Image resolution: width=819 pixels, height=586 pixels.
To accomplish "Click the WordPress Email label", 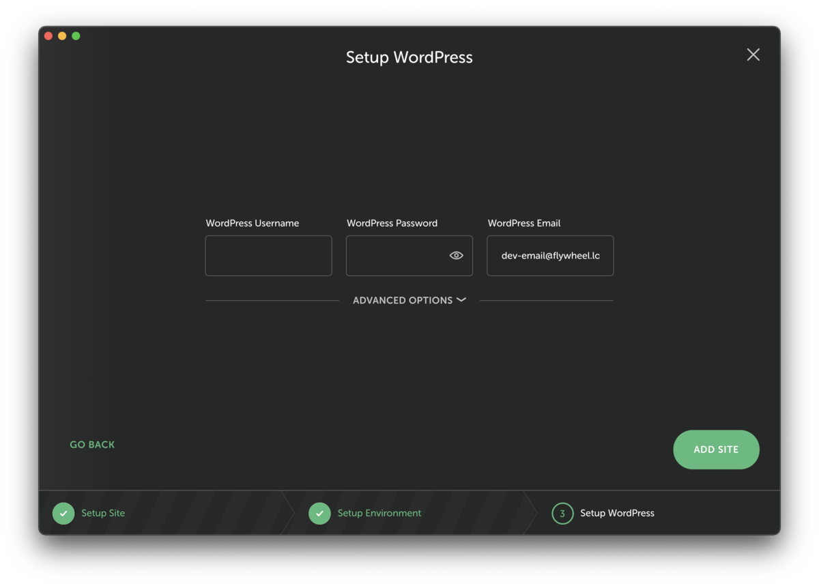I will pyautogui.click(x=524, y=223).
